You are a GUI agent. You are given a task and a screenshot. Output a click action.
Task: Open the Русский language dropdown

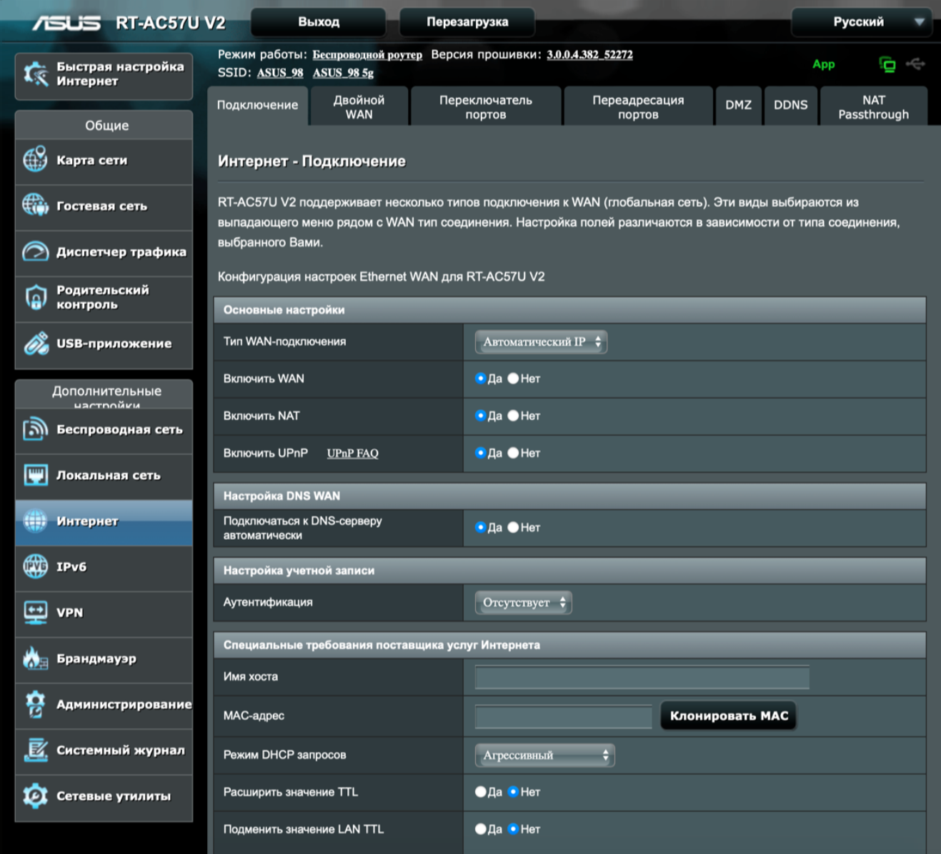pos(862,22)
